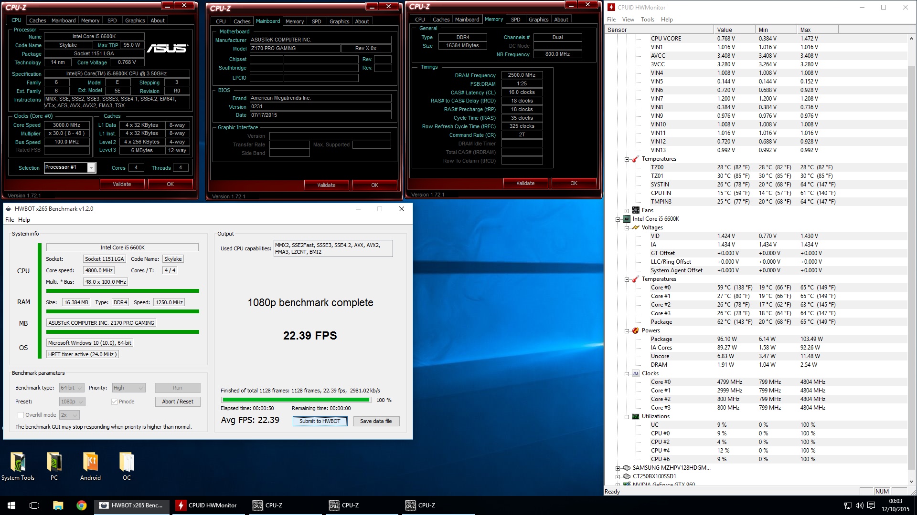Image resolution: width=917 pixels, height=515 pixels.
Task: Open the network icon in system tray
Action: pos(848,505)
